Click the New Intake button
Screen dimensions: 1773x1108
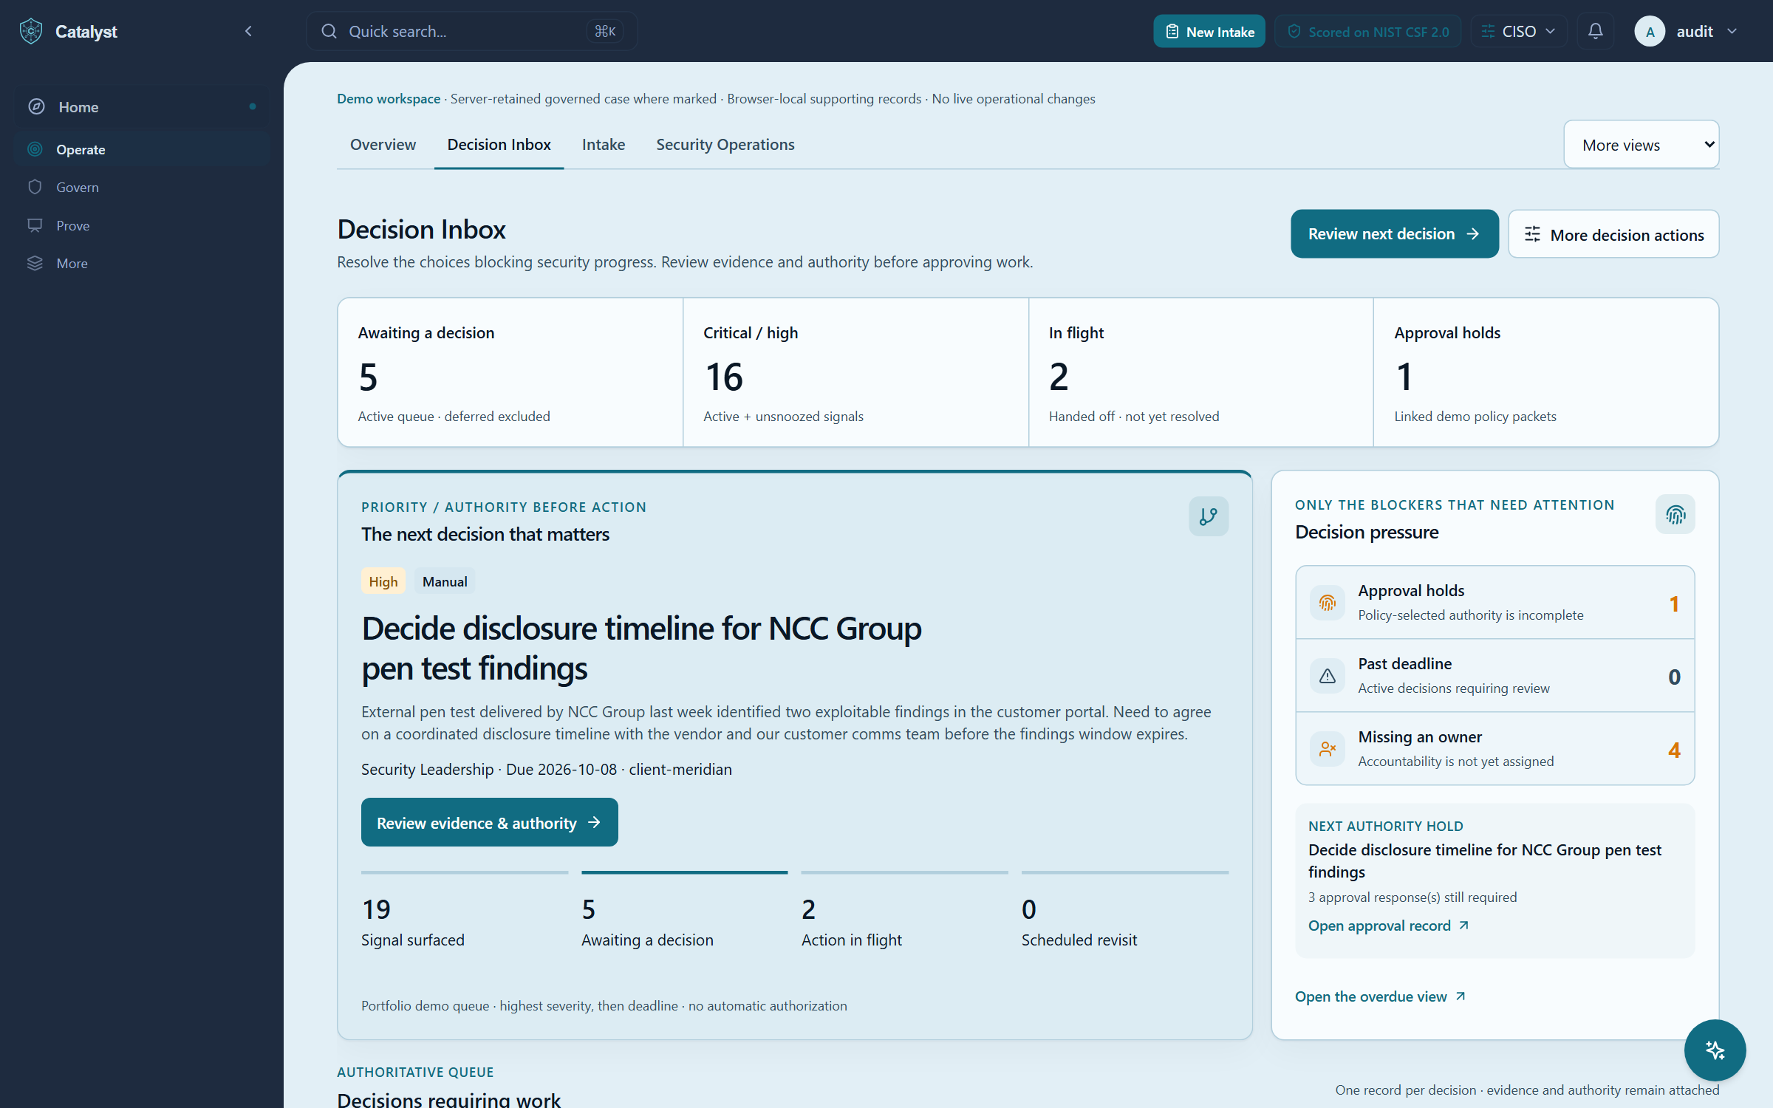click(1209, 31)
